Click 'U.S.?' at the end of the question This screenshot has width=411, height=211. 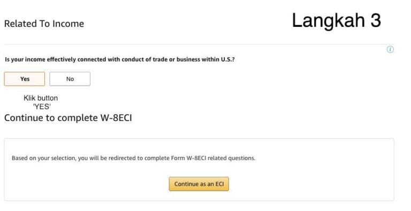coord(227,59)
